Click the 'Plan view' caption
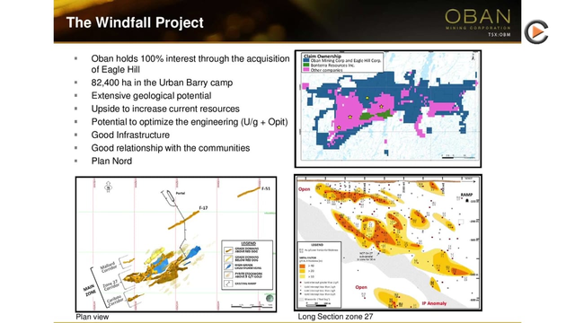This screenshot has height=323, width=575. pos(92,317)
